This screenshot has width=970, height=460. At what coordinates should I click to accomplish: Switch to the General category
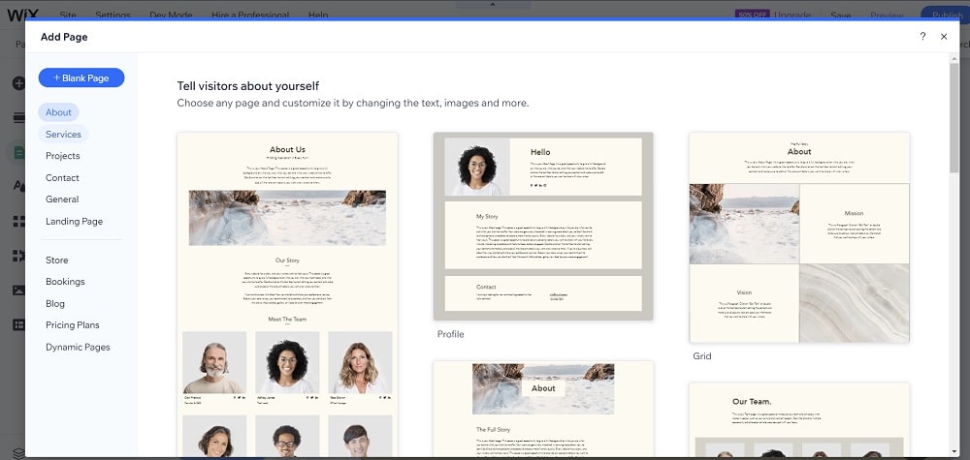[62, 199]
